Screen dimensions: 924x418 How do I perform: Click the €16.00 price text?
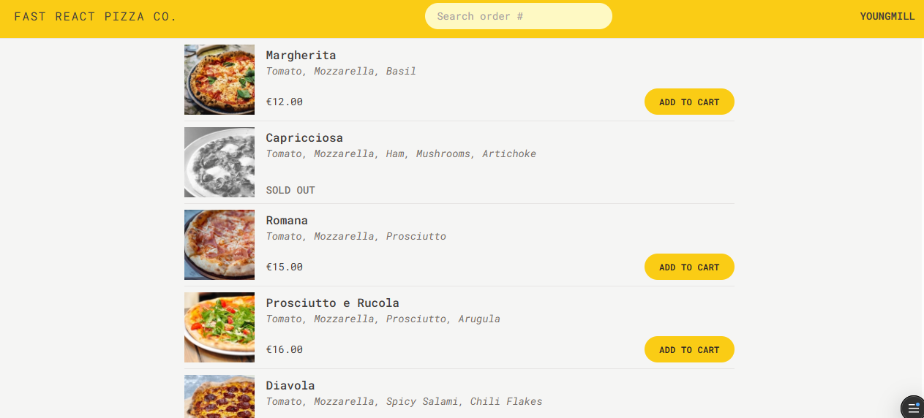[284, 350]
